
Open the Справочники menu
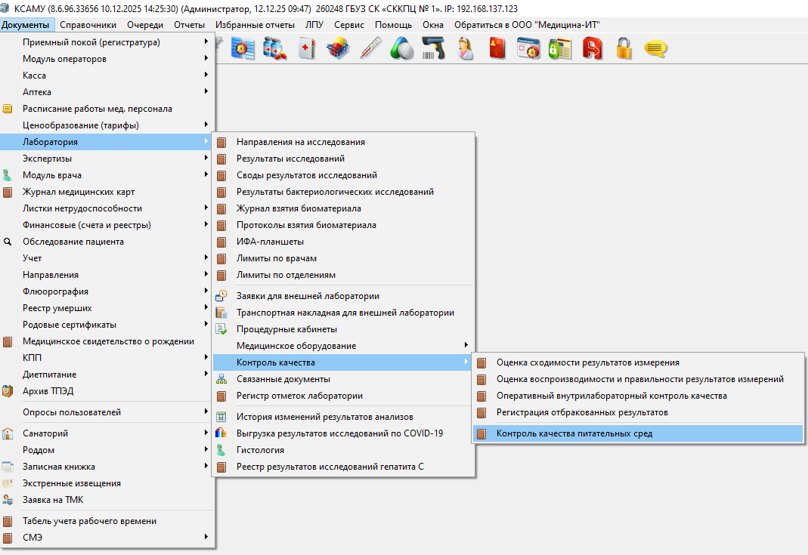click(x=88, y=25)
